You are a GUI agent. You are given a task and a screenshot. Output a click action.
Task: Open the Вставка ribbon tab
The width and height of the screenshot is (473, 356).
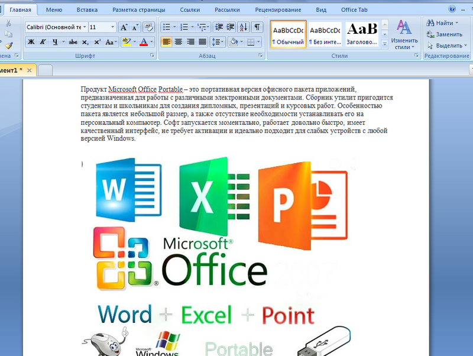[87, 9]
